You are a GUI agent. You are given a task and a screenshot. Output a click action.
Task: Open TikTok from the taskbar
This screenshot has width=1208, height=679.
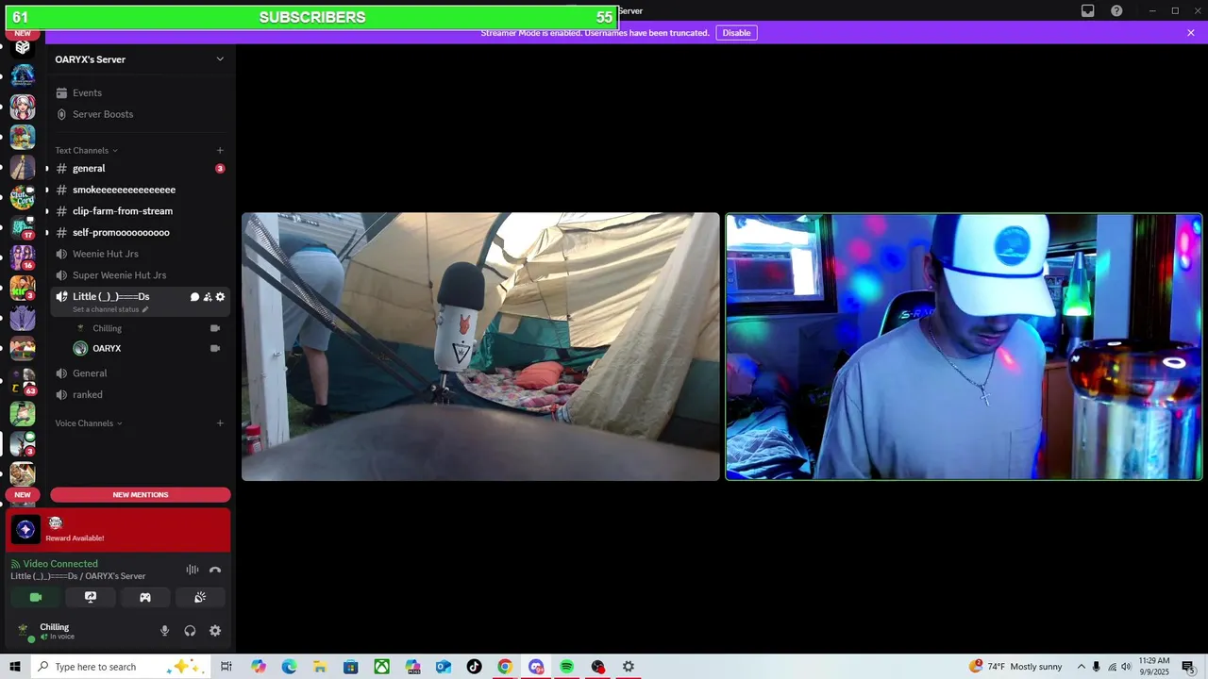(474, 667)
